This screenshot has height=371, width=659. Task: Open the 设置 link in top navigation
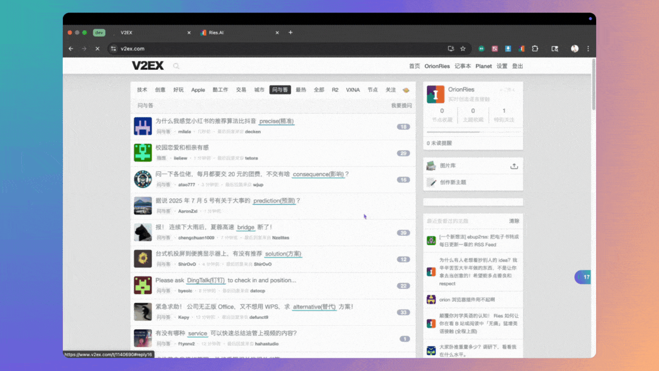click(502, 66)
